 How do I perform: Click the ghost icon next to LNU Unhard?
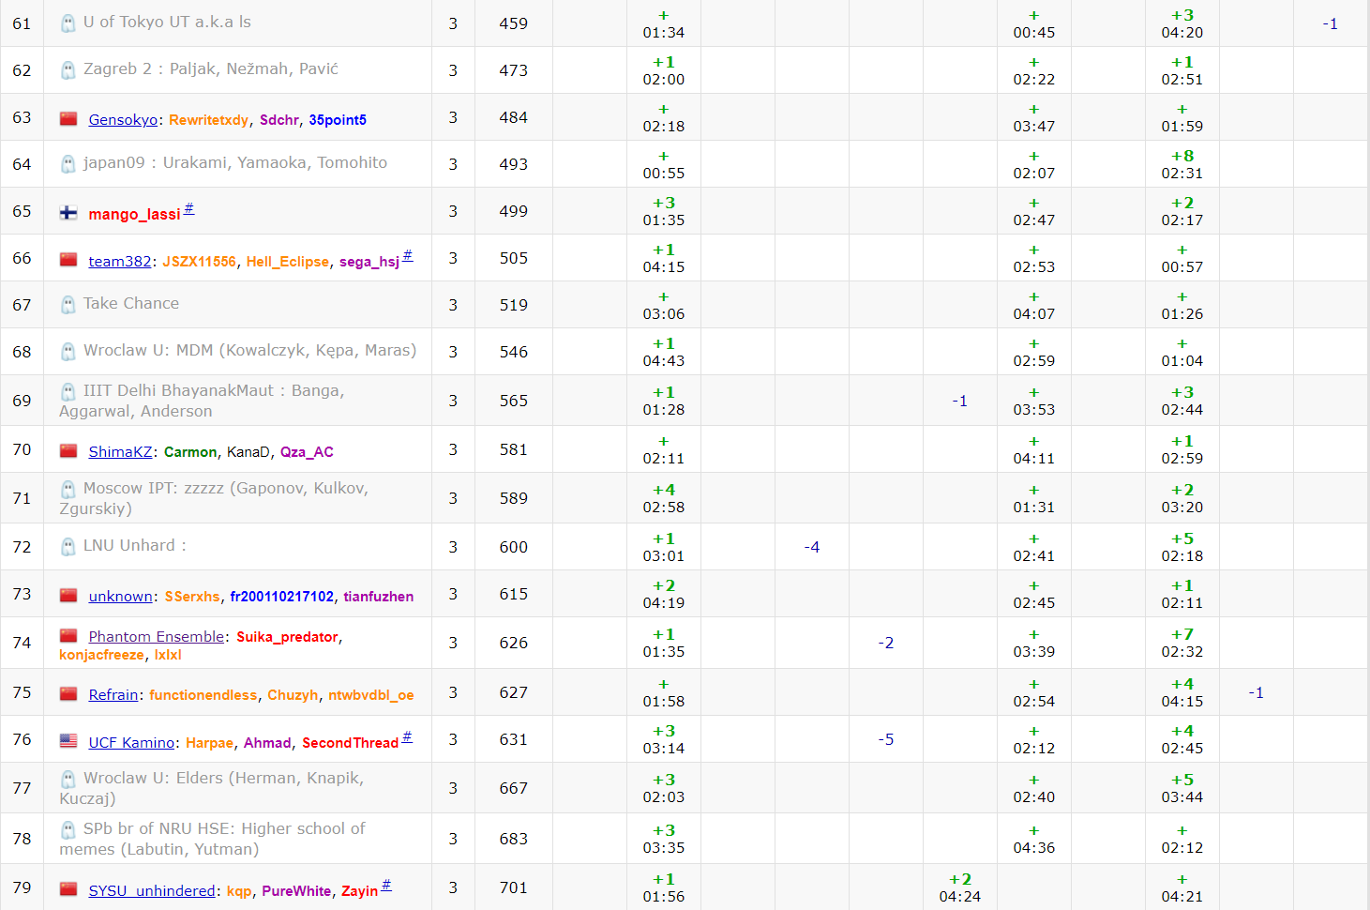pyautogui.click(x=68, y=547)
